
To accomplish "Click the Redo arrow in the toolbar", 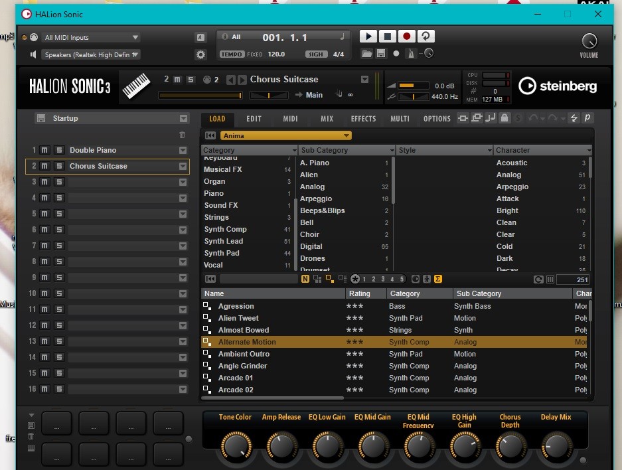I will pyautogui.click(x=552, y=118).
